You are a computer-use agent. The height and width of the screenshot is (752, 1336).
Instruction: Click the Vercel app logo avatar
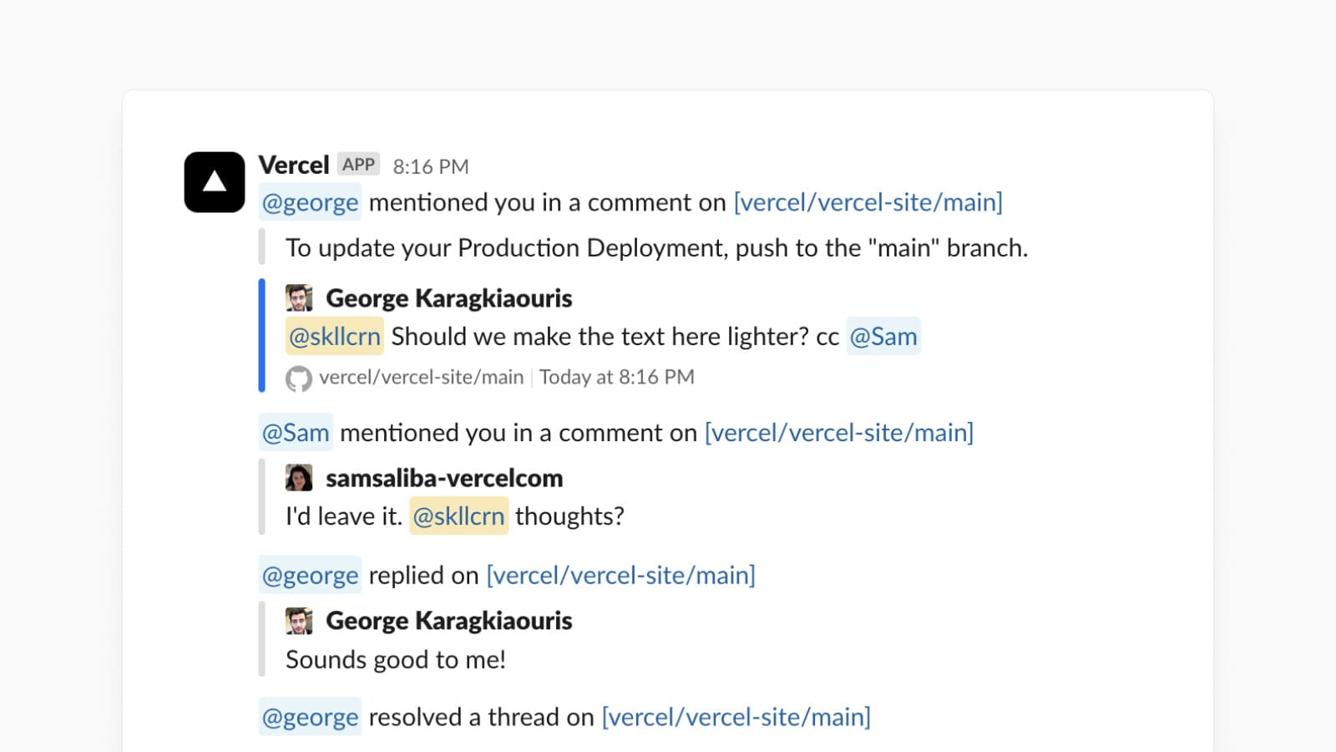click(x=215, y=182)
